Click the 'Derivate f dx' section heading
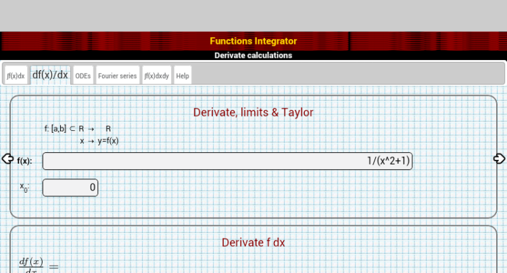507x273 pixels. pos(253,242)
